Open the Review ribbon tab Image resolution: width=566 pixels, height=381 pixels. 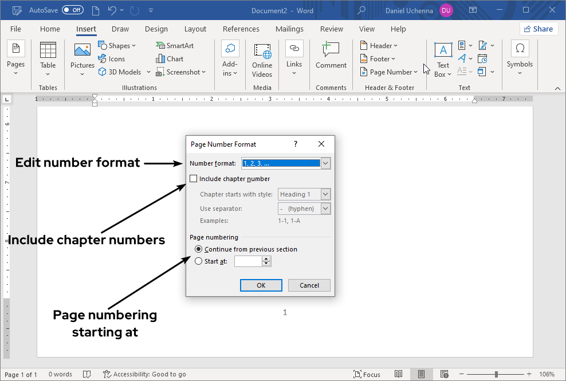(331, 29)
